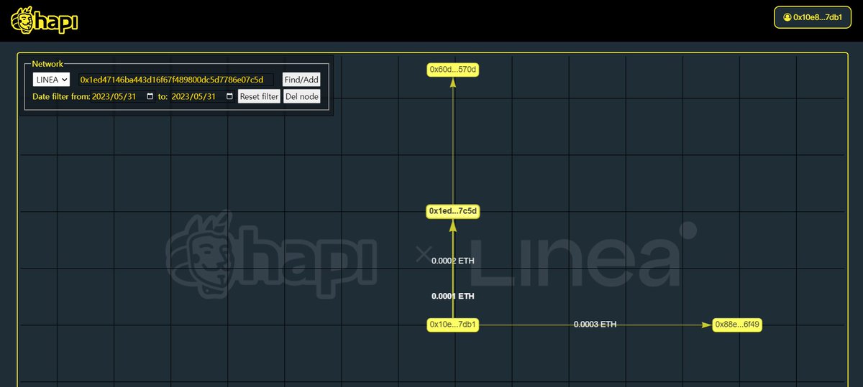Click the Find/Add button
863x387 pixels.
[x=301, y=80]
